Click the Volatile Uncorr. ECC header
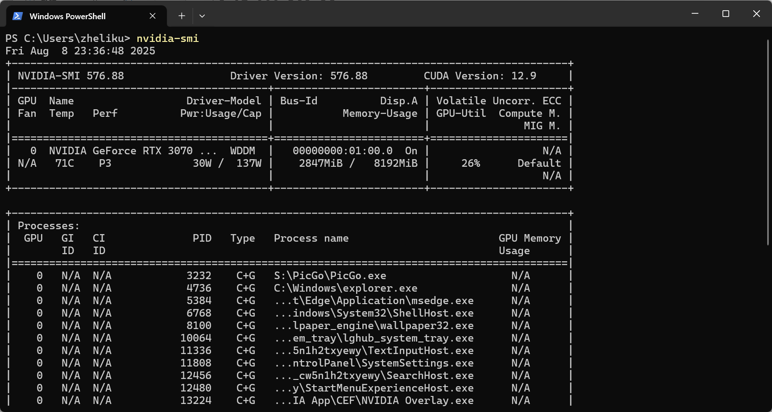Image resolution: width=772 pixels, height=412 pixels. click(x=499, y=101)
